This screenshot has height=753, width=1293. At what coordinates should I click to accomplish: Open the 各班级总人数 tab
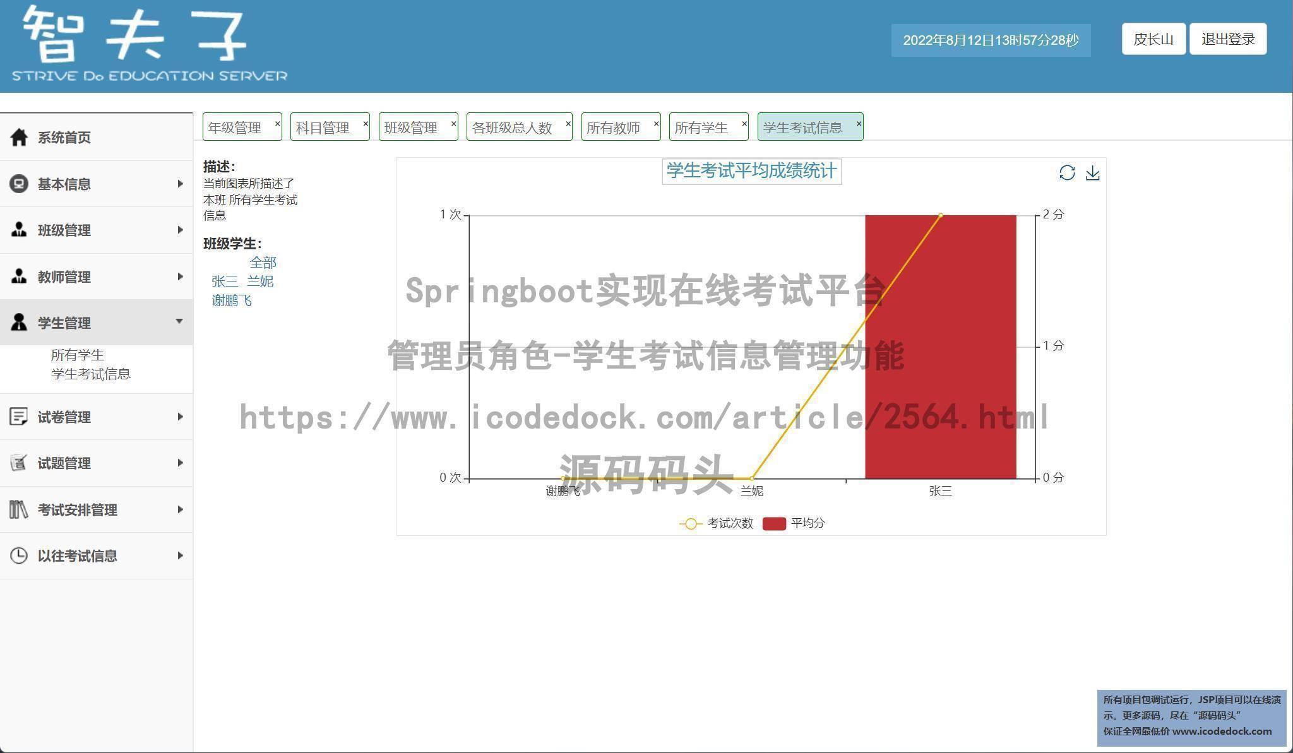pos(512,127)
